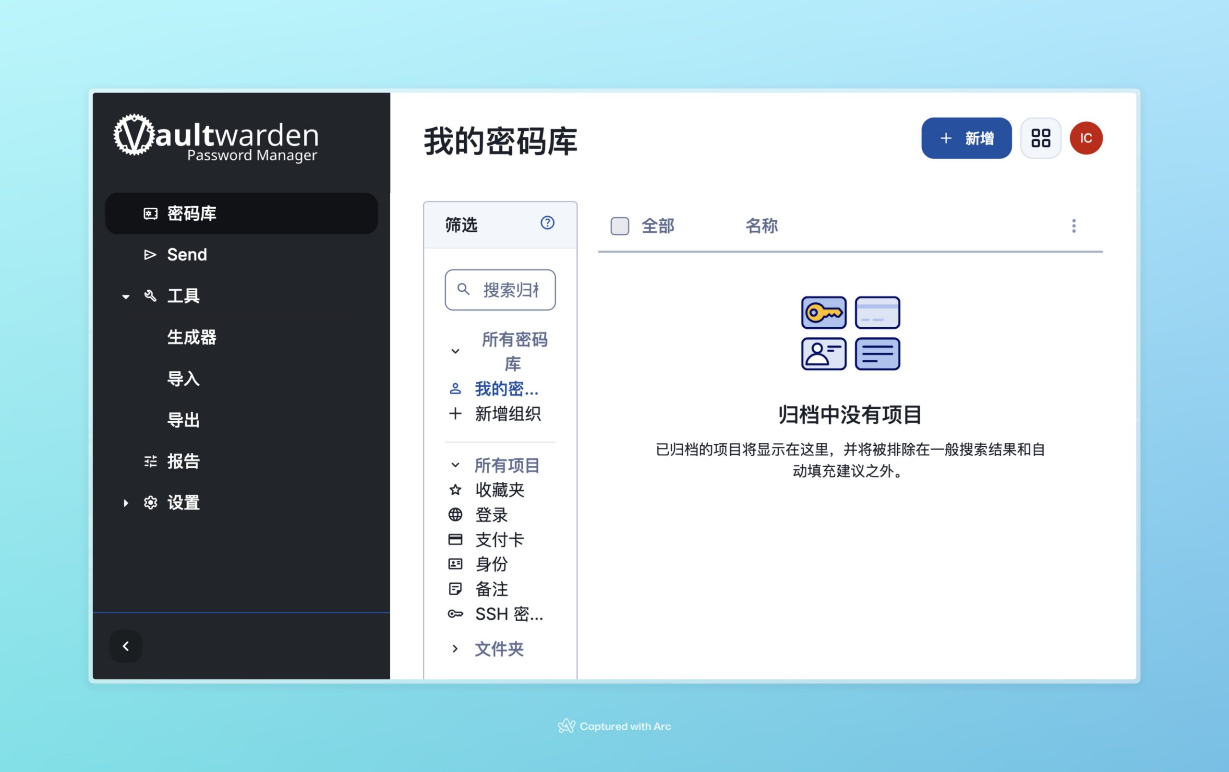Collapse the sidebar with the chevron button
The image size is (1229, 772).
(x=126, y=646)
